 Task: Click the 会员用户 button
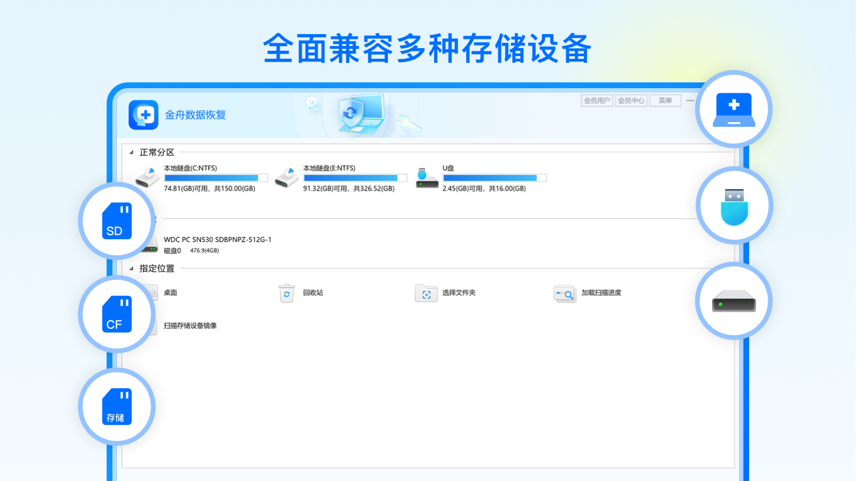[x=596, y=100]
